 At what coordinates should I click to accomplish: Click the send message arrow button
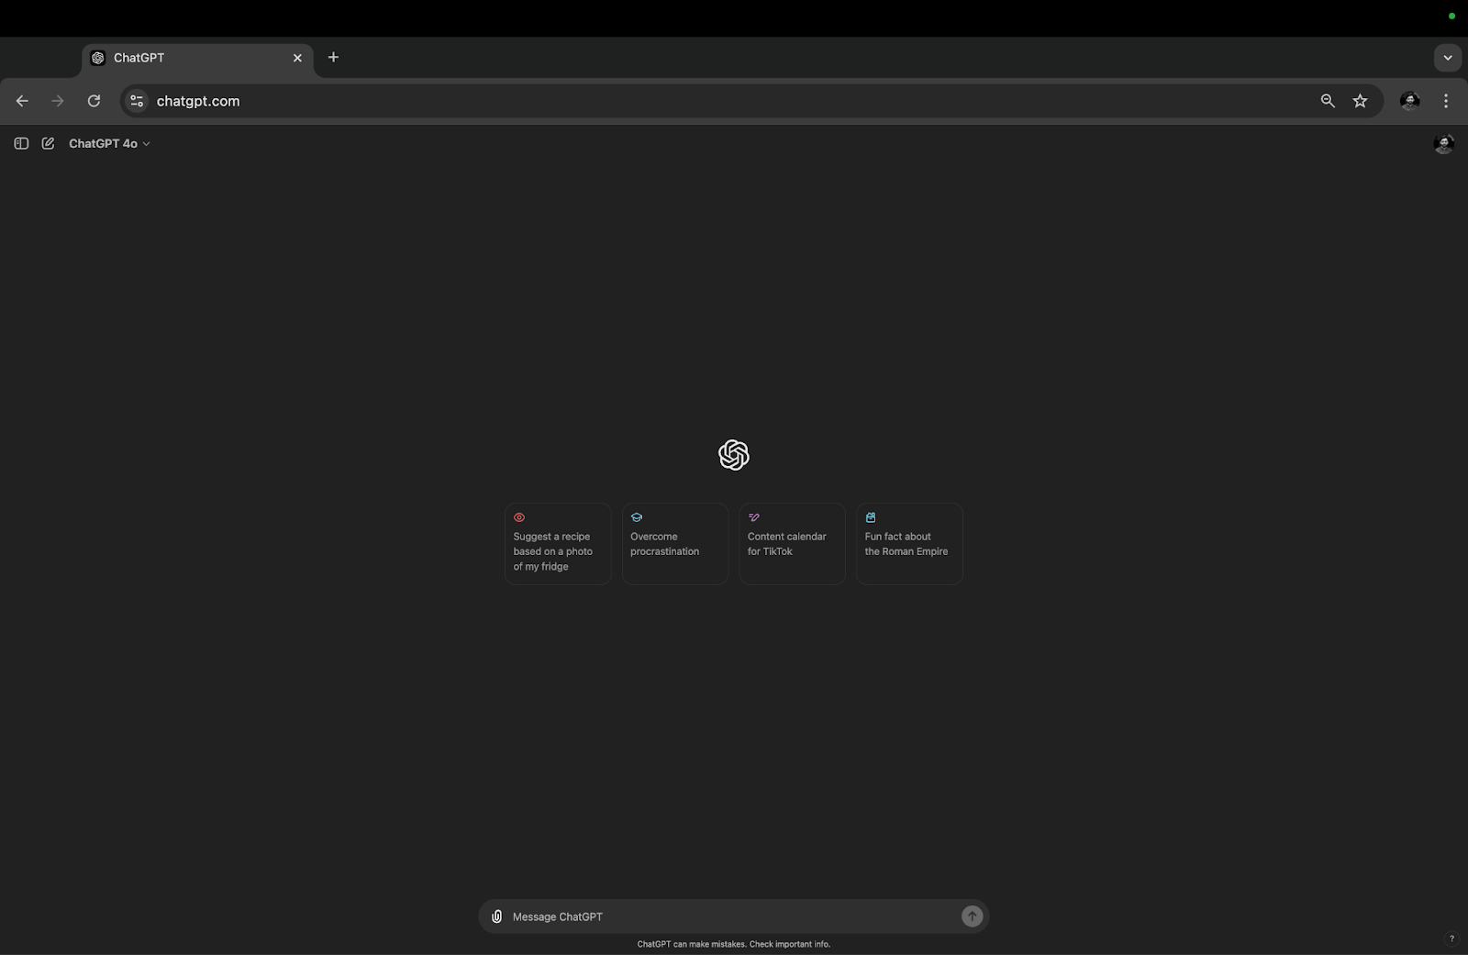click(972, 916)
